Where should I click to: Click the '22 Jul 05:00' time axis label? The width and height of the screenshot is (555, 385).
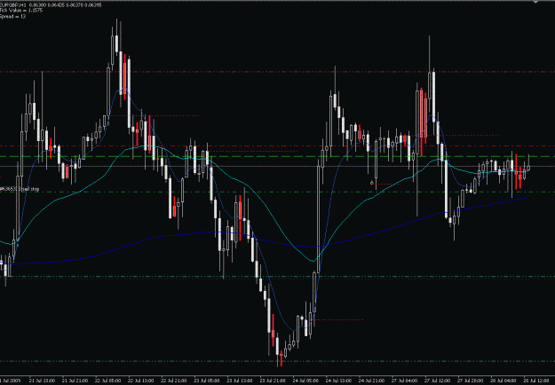click(108, 381)
